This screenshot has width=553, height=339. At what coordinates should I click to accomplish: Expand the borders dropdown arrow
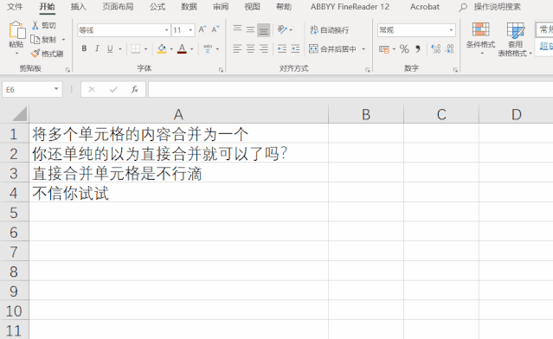(145, 49)
